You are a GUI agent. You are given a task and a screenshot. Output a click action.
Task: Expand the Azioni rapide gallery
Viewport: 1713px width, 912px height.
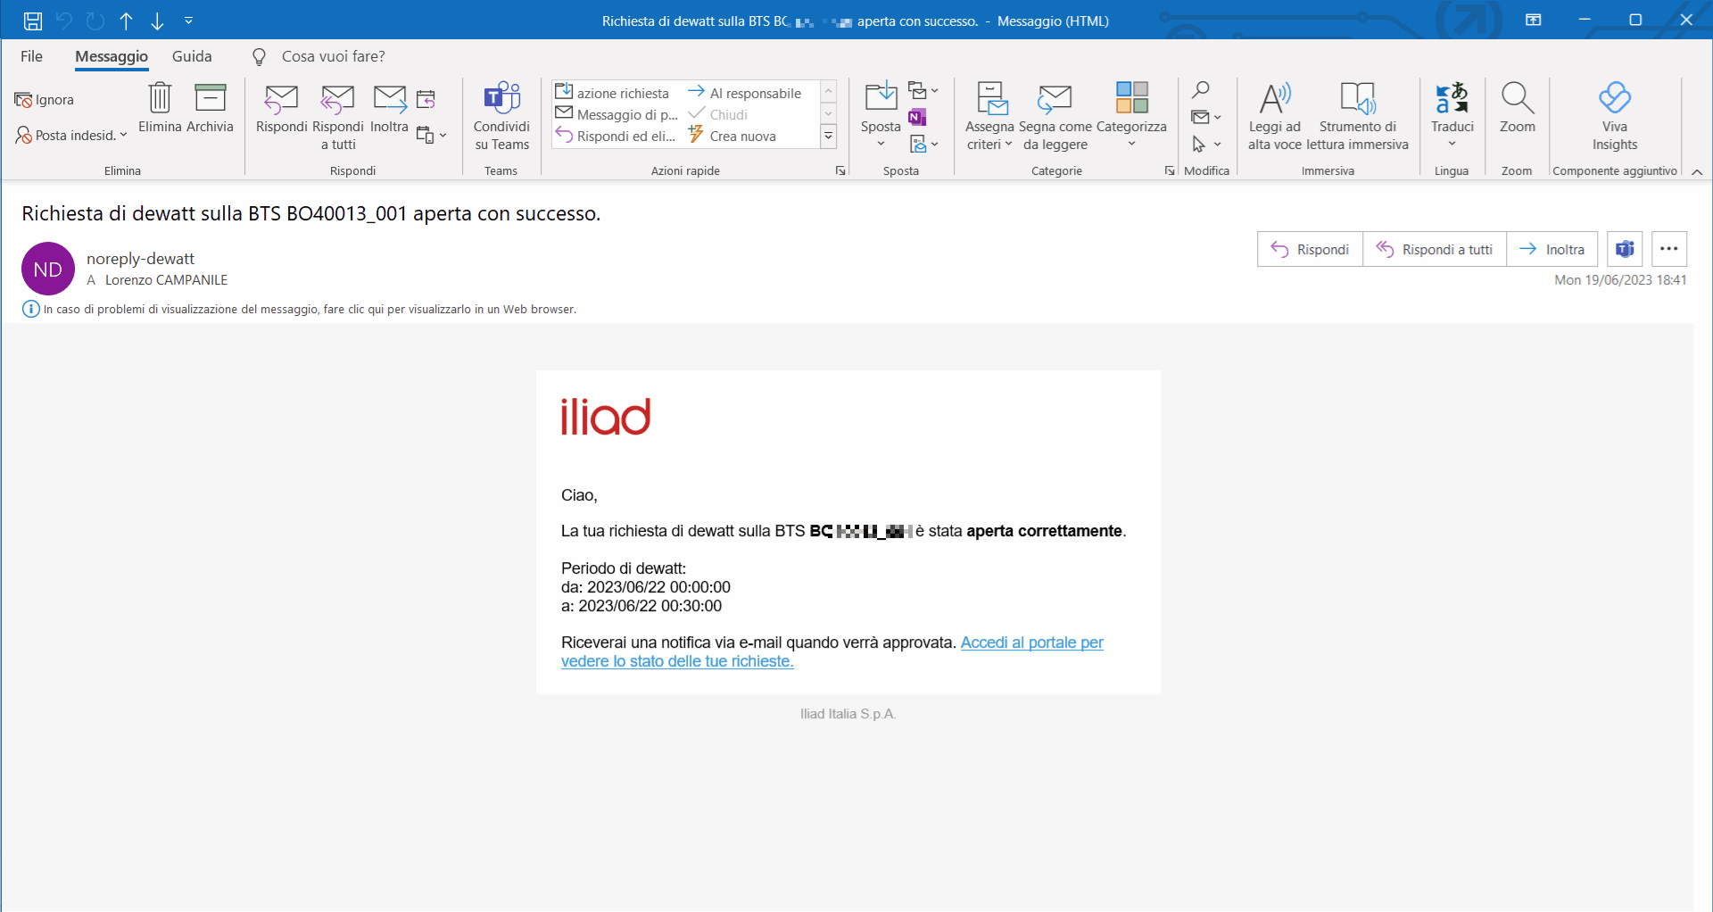(x=828, y=136)
